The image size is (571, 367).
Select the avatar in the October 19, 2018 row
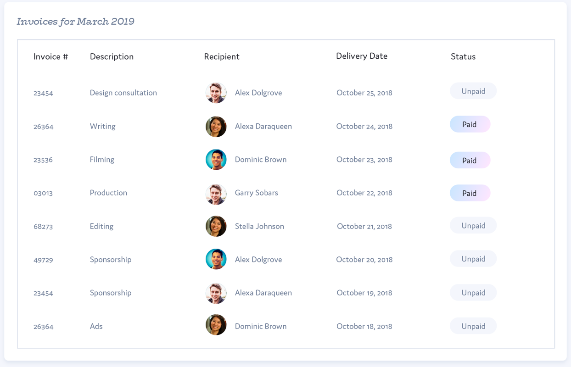pyautogui.click(x=216, y=293)
